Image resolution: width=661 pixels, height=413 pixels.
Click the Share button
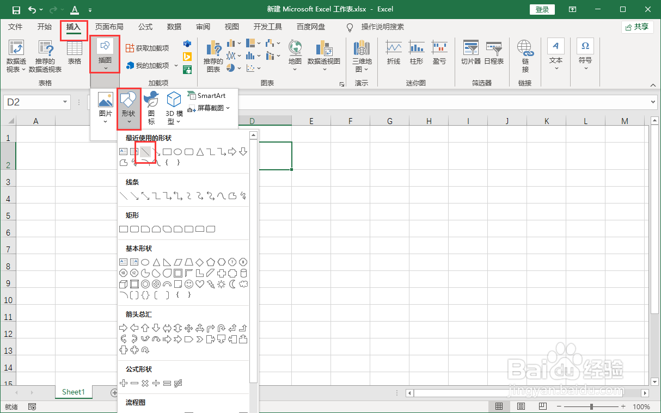(638, 27)
